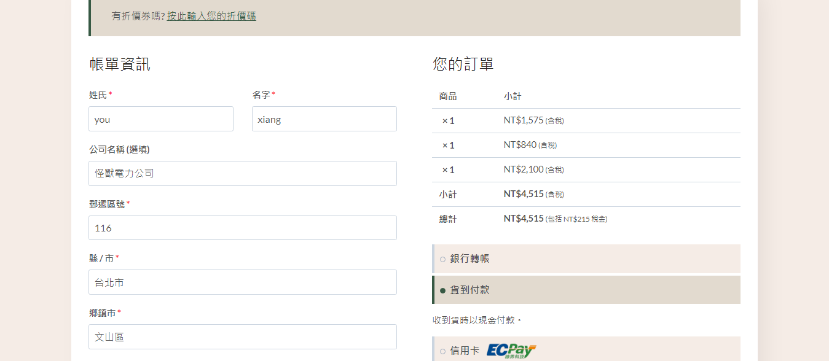Click the NT$1,575 item price

[x=524, y=120]
